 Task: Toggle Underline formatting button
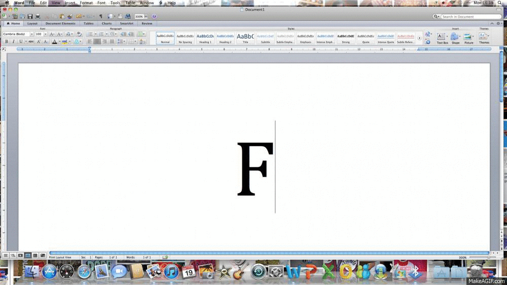[x=21, y=42]
